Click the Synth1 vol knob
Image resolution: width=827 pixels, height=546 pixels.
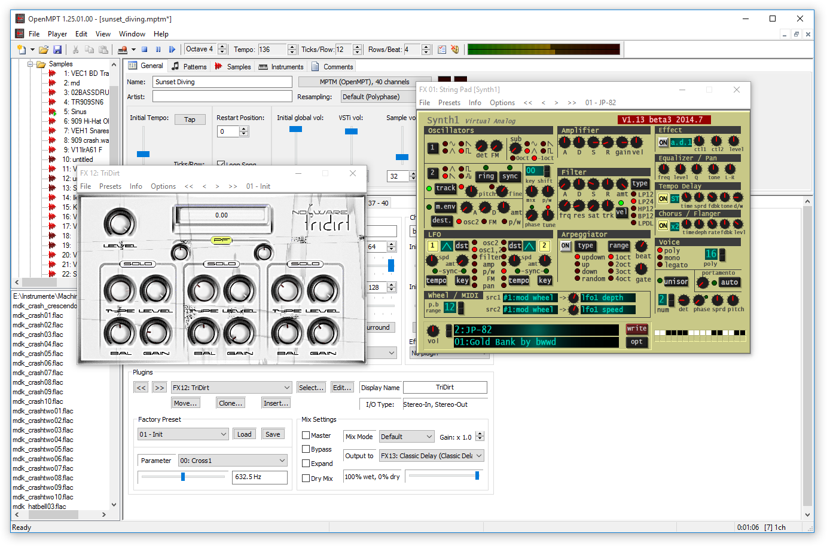pos(433,330)
